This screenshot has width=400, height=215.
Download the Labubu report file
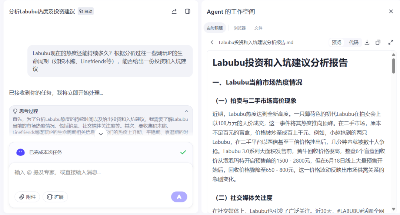367,42
